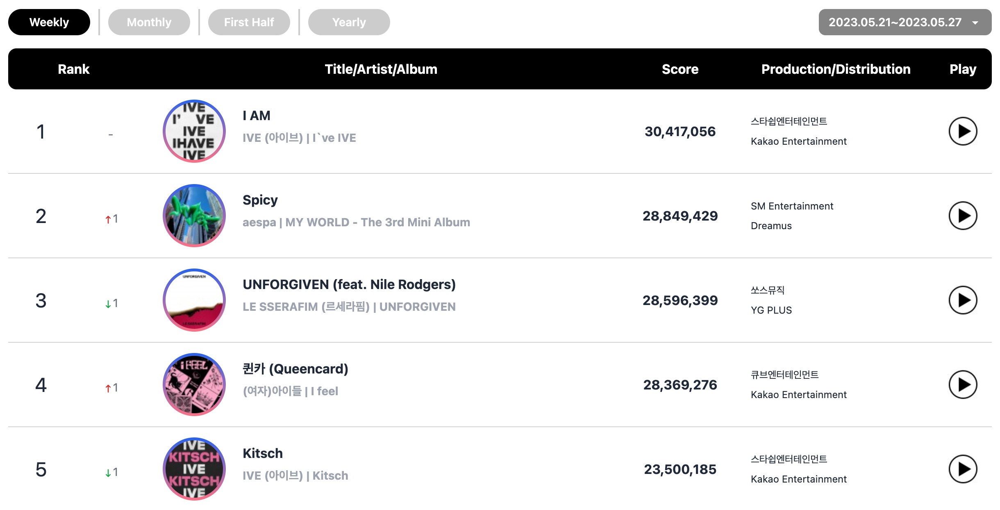Open the I feel album artwork

click(194, 385)
